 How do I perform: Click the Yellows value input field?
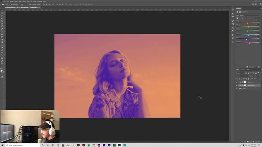click(x=257, y=25)
